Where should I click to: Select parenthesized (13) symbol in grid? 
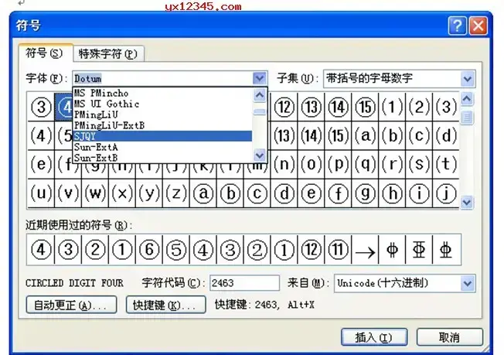tap(284, 135)
